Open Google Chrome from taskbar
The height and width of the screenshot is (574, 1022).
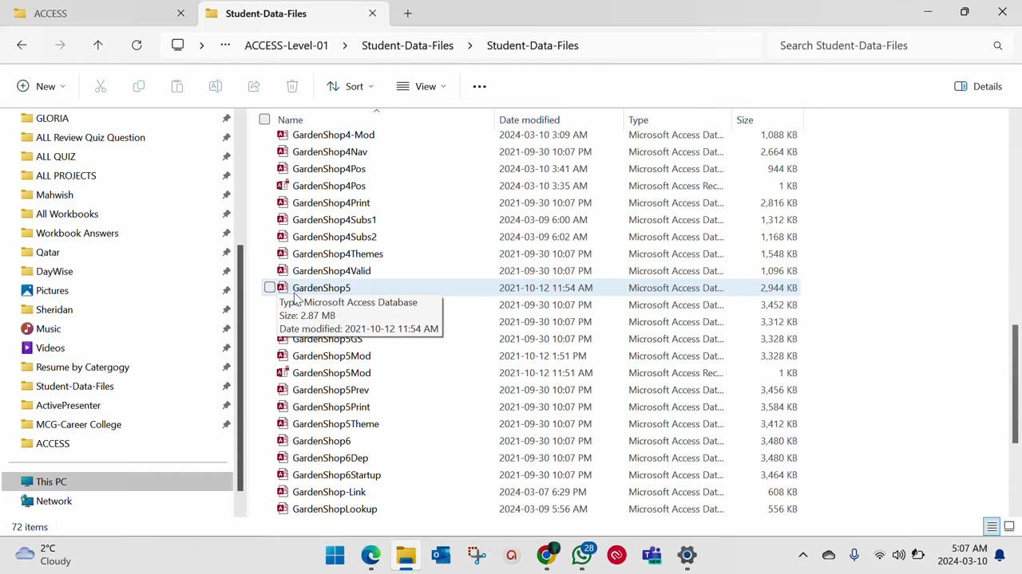pos(546,555)
